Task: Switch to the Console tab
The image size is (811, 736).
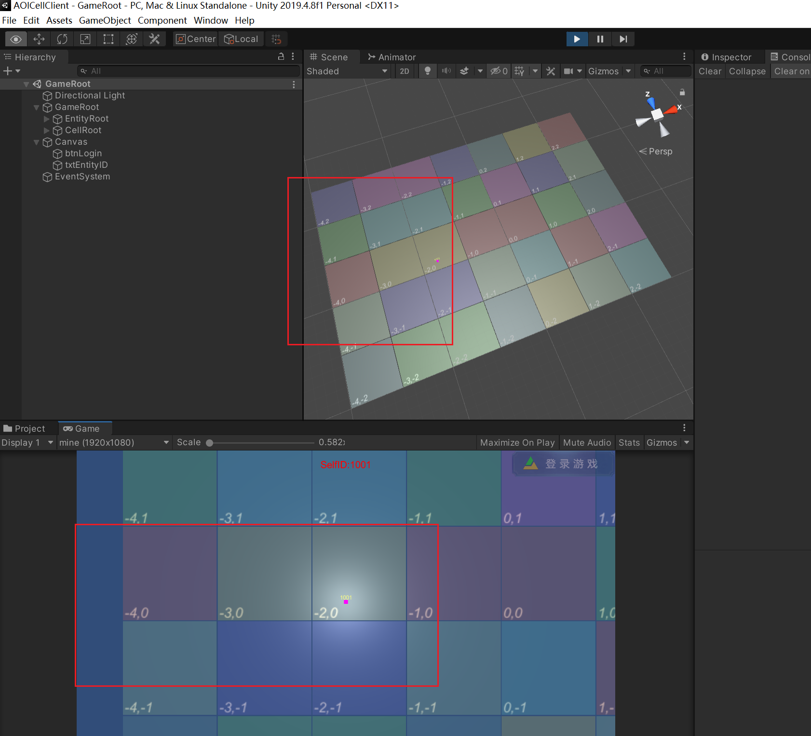Action: tap(790, 57)
